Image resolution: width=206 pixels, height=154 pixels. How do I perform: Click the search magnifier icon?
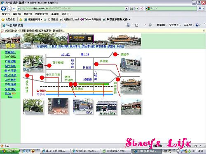click(200, 9)
